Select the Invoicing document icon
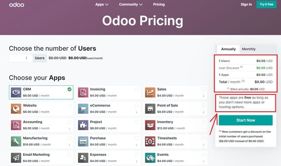 click(83, 93)
